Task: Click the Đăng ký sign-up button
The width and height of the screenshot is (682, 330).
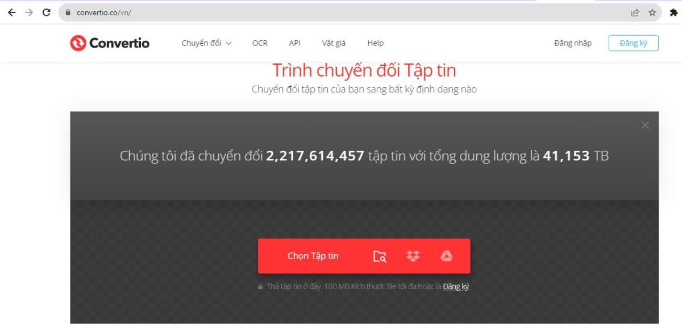Action: (633, 43)
